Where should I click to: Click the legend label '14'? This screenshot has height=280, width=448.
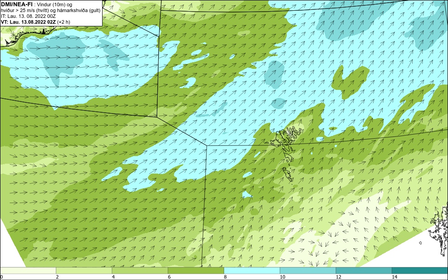coord(394,277)
